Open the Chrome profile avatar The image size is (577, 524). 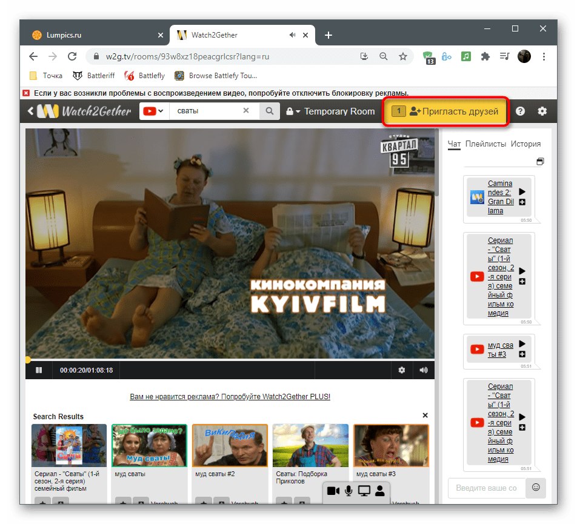(x=524, y=56)
